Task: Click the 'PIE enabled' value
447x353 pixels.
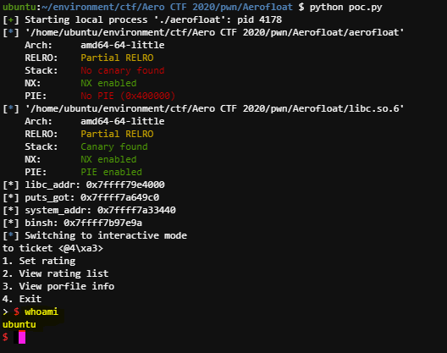Action: [x=111, y=172]
